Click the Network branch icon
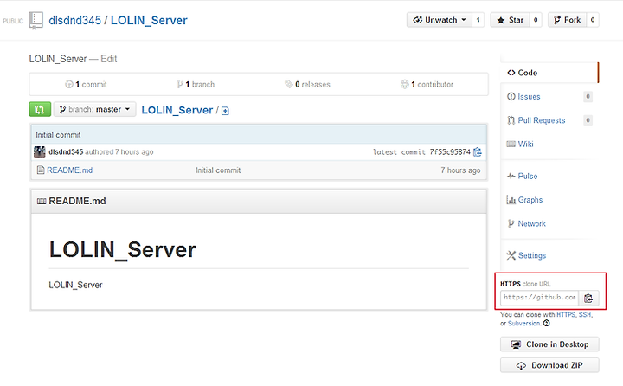The image size is (623, 386). click(511, 224)
